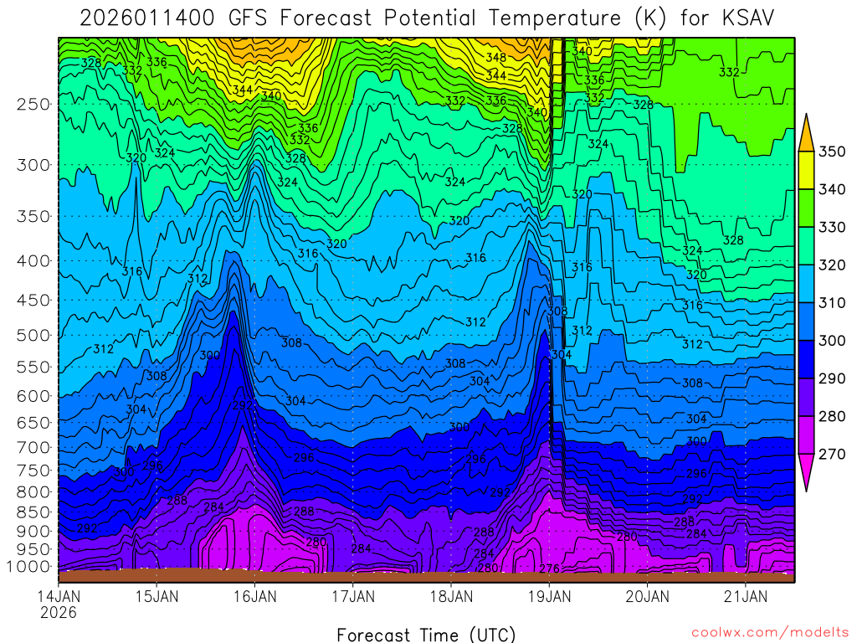Click the 750 pressure level axis label
This screenshot has width=857, height=643.
tap(33, 471)
